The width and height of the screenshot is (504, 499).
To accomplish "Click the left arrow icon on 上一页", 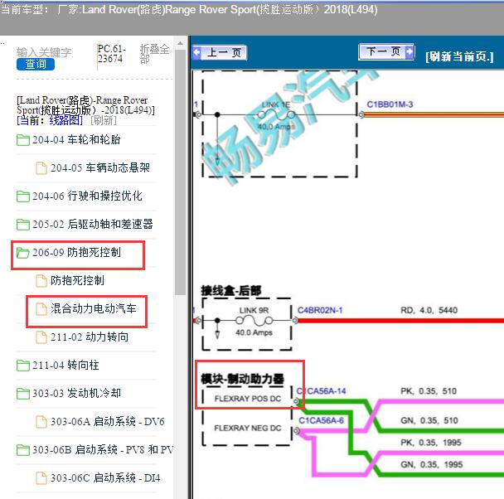I will pos(197,52).
